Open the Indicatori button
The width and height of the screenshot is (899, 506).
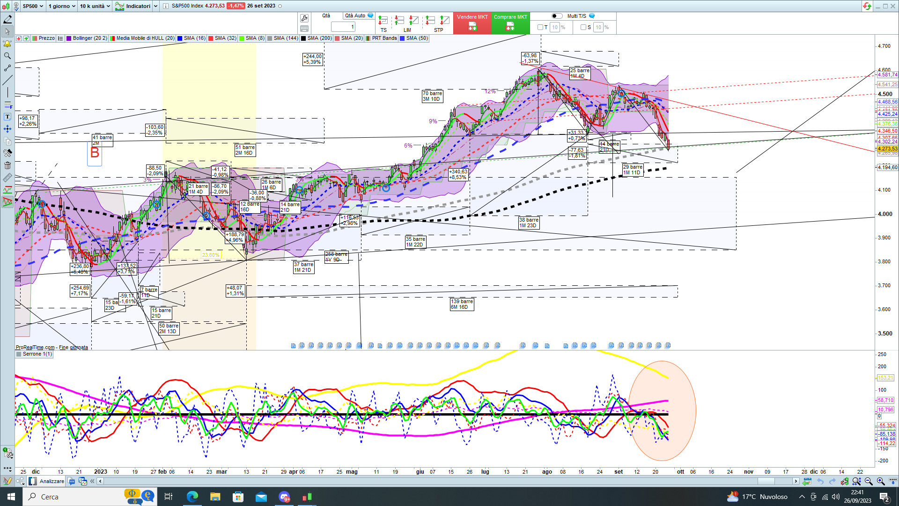tap(133, 6)
